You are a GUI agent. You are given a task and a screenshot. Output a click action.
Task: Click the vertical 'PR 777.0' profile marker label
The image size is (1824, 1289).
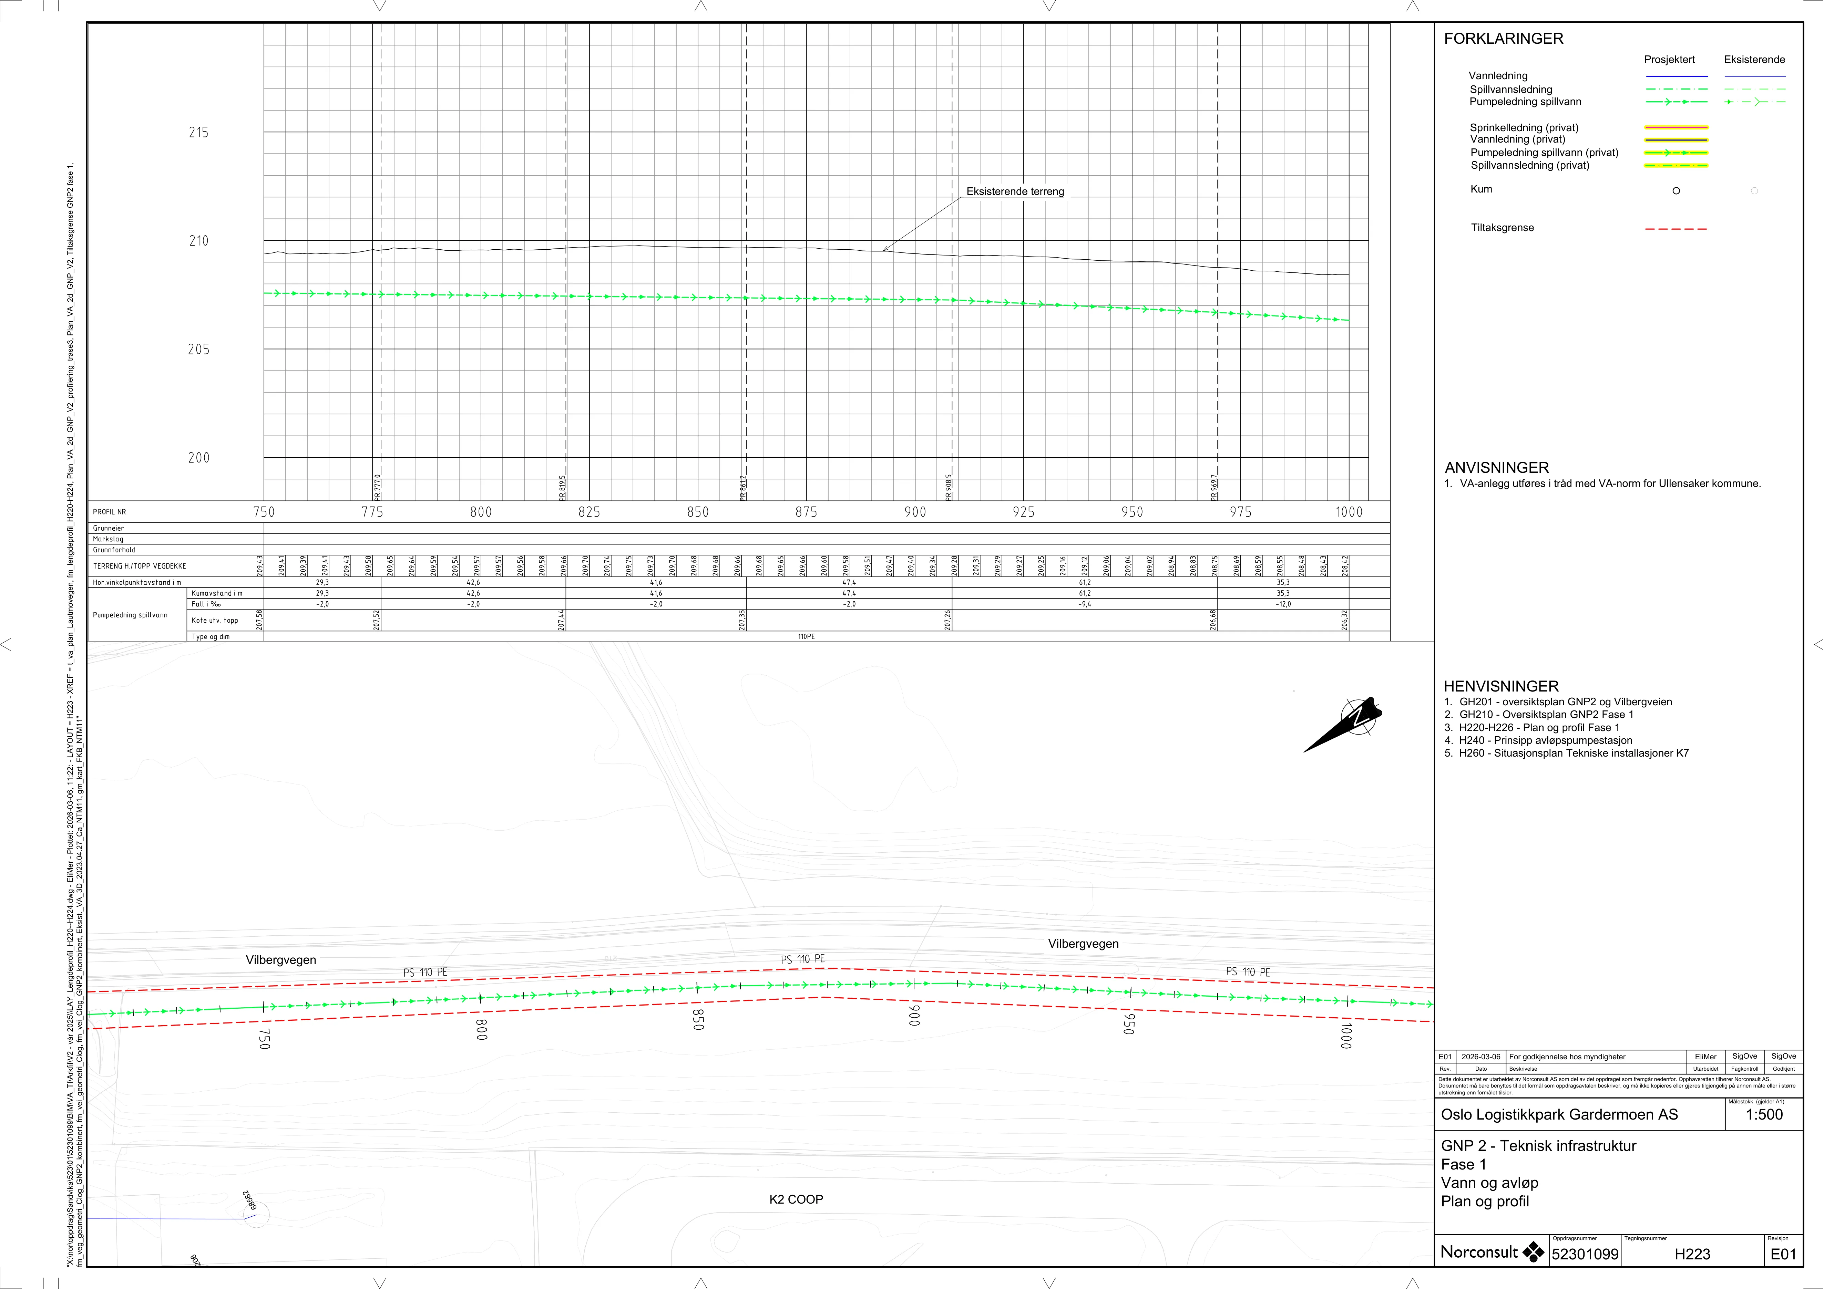[377, 487]
